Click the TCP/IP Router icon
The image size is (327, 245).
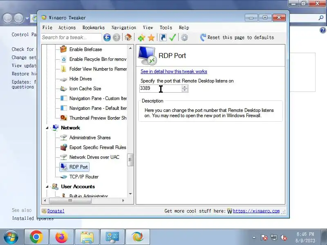[x=63, y=177]
